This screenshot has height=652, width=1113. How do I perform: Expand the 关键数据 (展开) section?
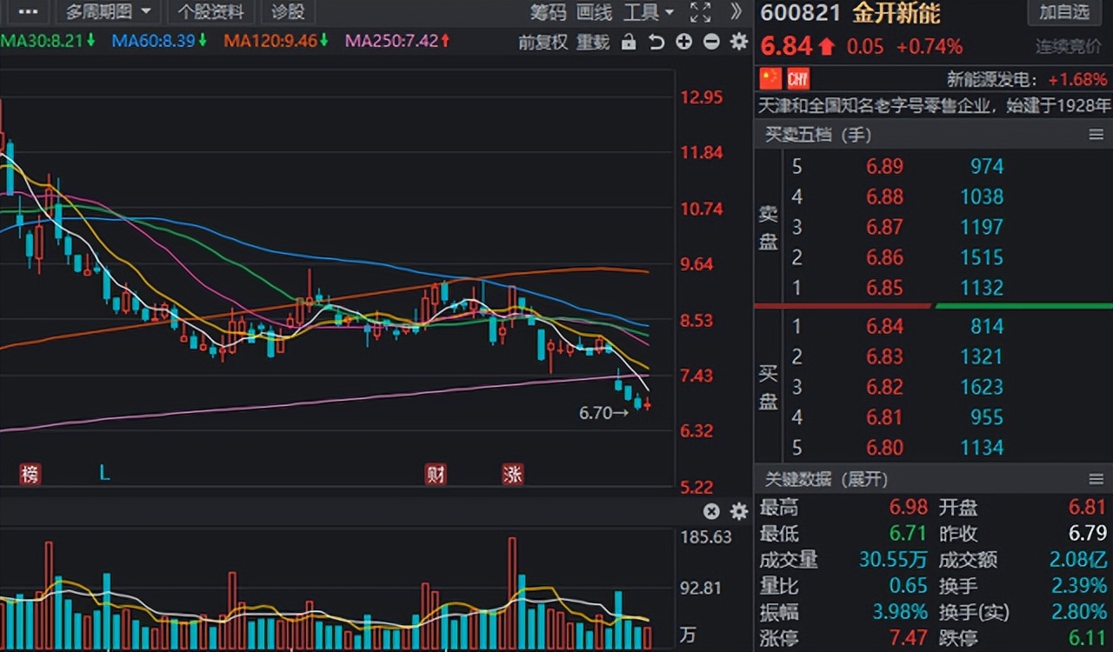(826, 479)
